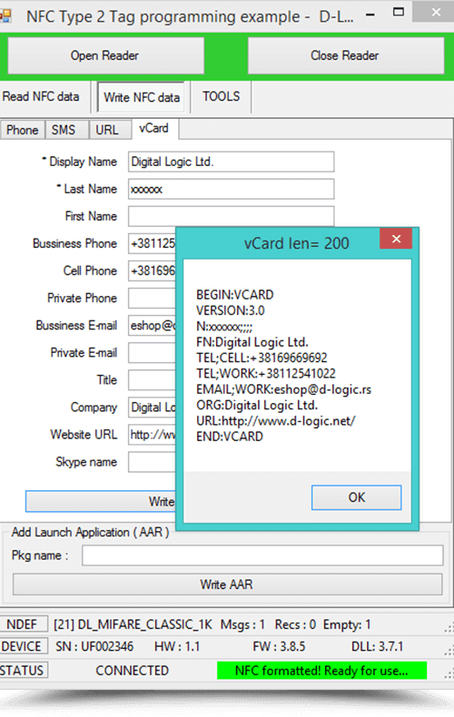
Task: Click 'URL:http://www.d-logic.net/' line in dialog
Action: point(275,421)
